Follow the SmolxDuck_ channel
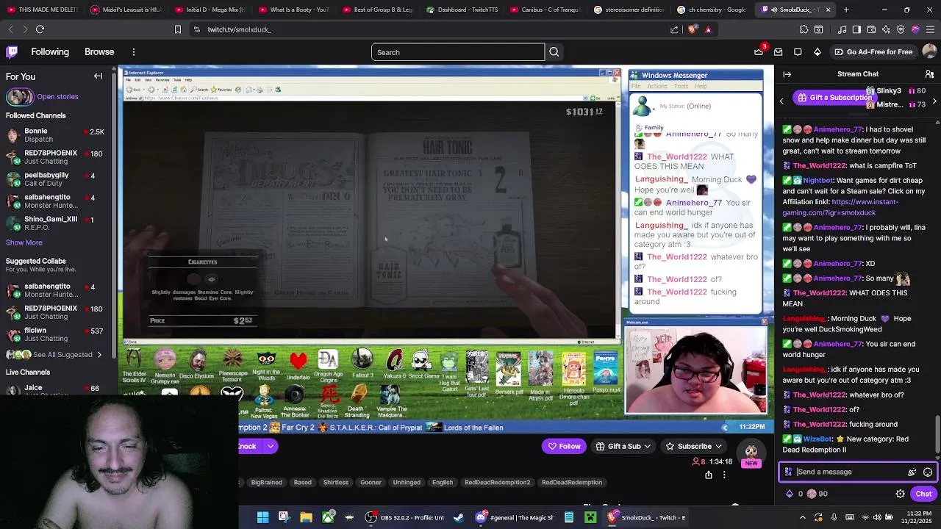941x529 pixels. (x=564, y=446)
